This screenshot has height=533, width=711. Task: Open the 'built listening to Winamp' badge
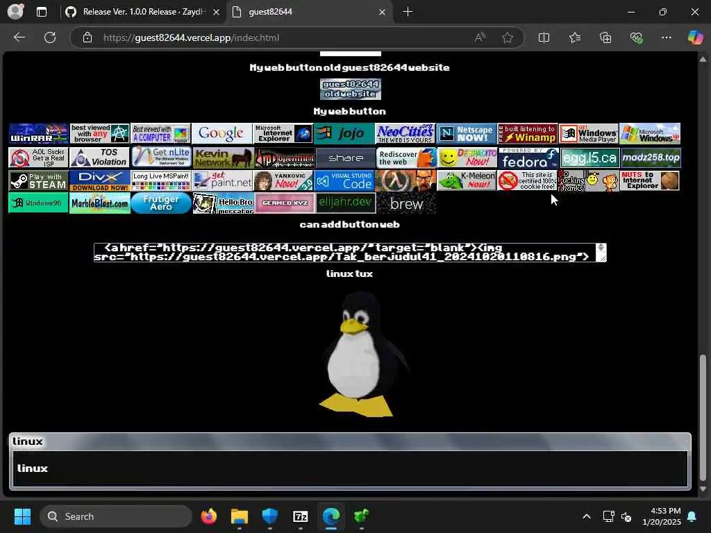point(528,133)
